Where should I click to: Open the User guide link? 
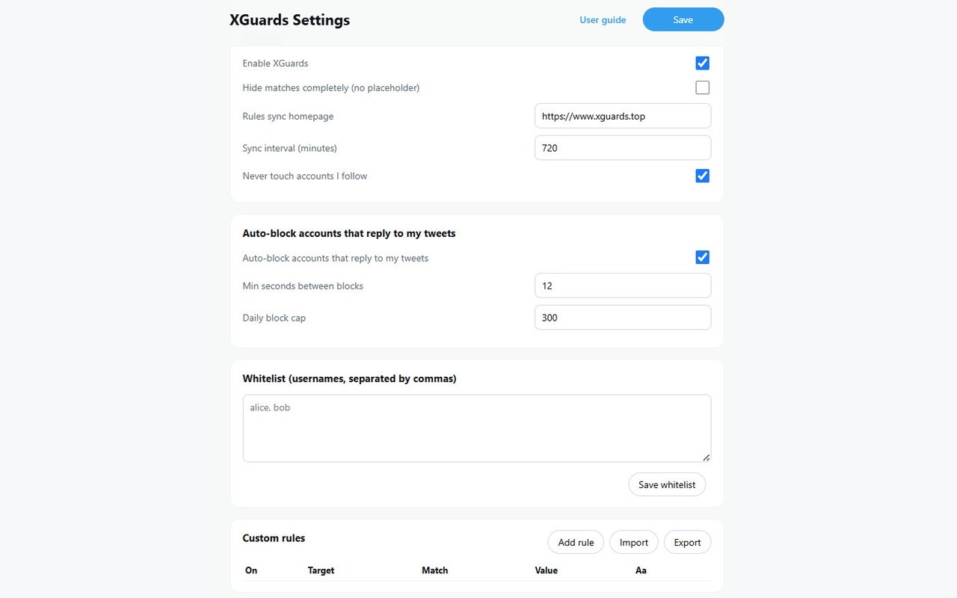[603, 20]
